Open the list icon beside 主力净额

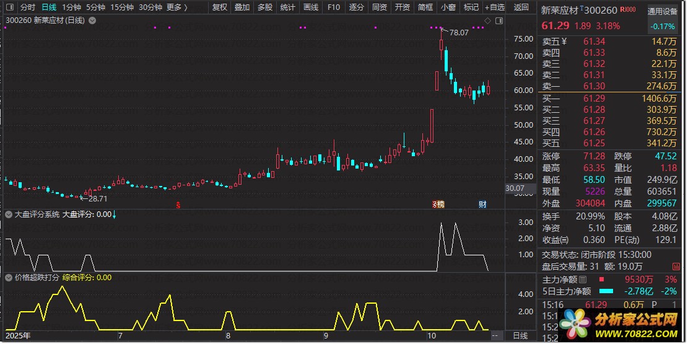click(x=583, y=280)
